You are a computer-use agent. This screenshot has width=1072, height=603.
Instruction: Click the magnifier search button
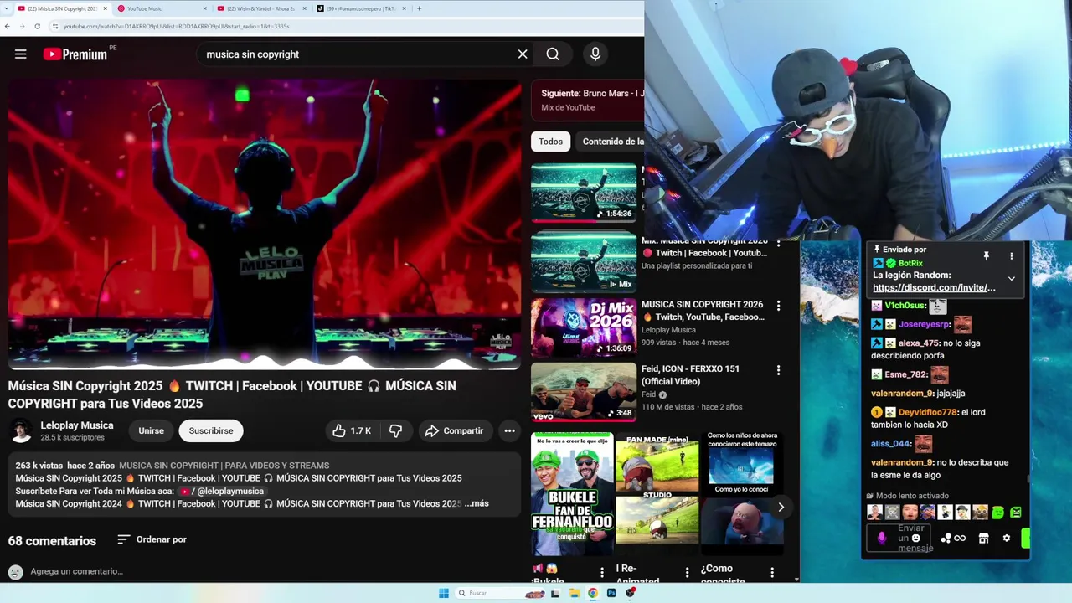[553, 54]
